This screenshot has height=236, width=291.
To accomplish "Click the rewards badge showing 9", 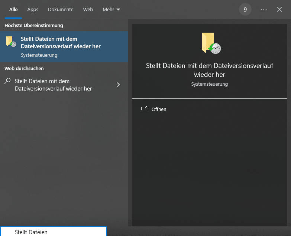I will point(245,9).
